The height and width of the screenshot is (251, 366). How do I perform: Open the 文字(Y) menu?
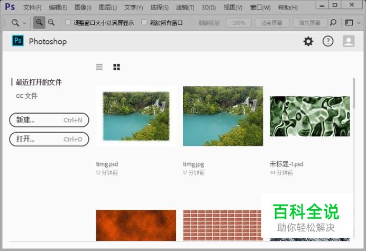click(x=133, y=7)
